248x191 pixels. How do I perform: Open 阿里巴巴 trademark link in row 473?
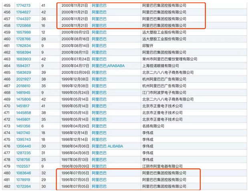[x=99, y=126]
